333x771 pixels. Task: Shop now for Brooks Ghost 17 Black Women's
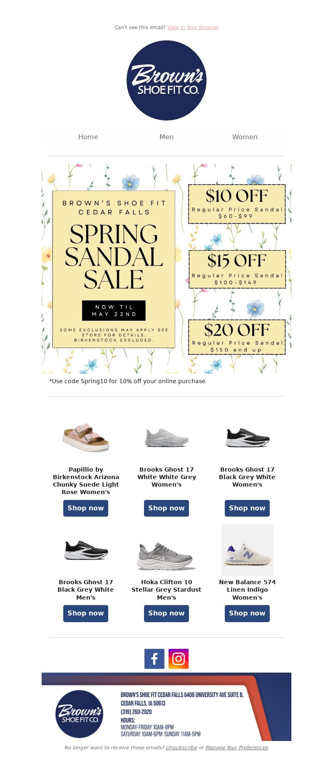point(247,508)
